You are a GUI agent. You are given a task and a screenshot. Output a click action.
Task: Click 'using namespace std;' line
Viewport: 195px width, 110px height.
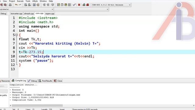point(39,27)
